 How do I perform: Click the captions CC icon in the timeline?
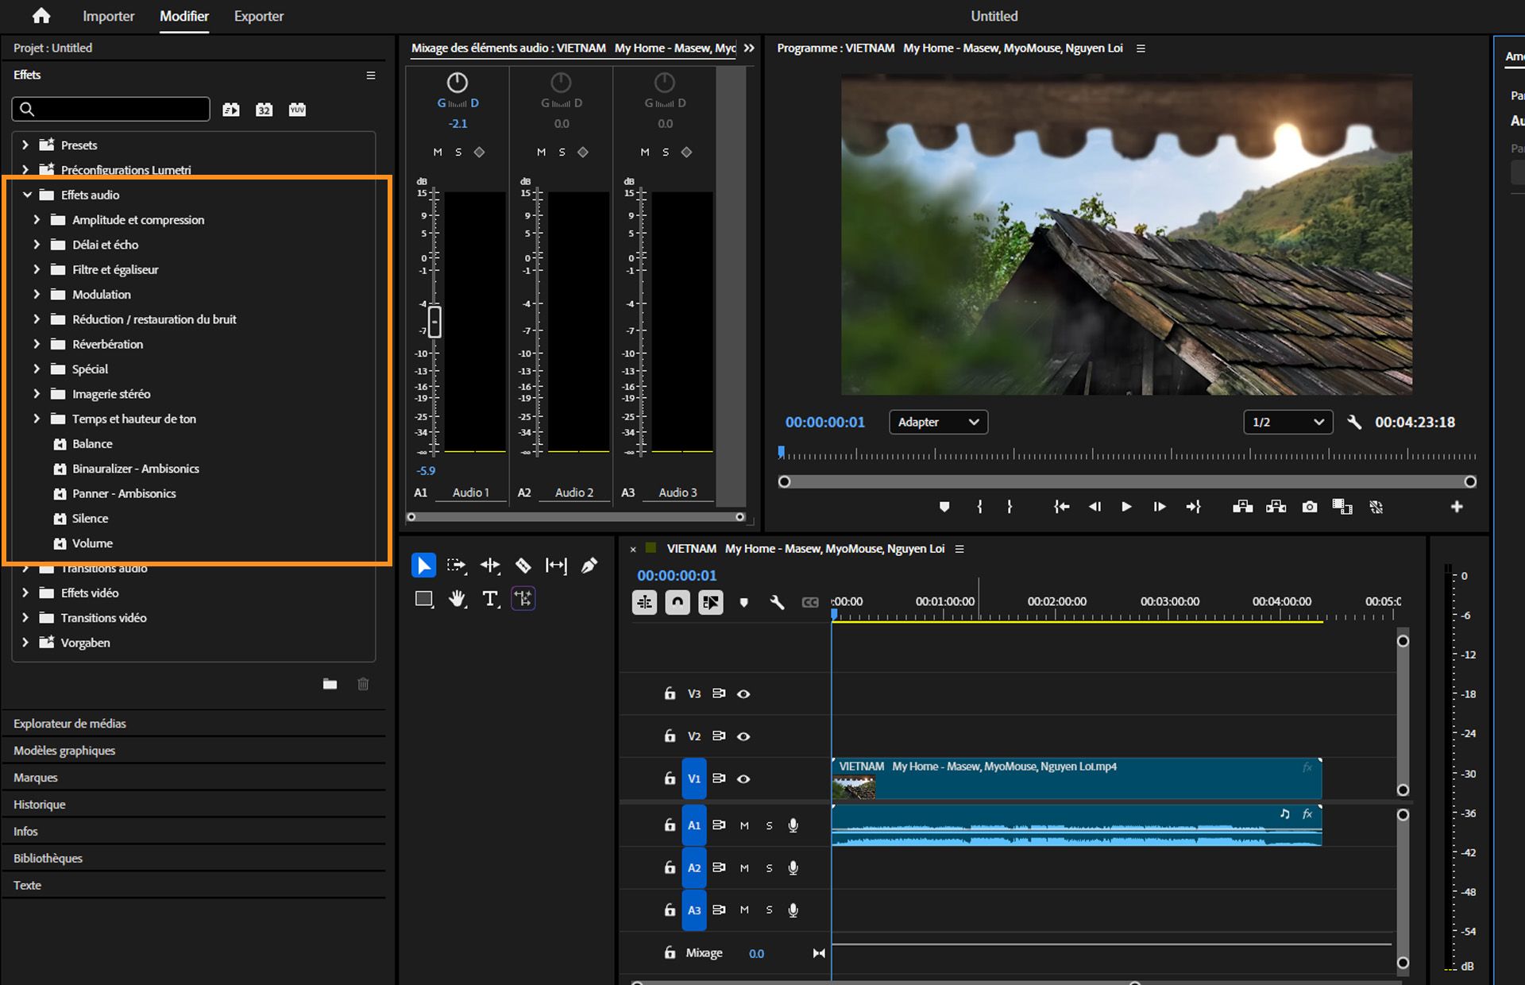point(811,602)
